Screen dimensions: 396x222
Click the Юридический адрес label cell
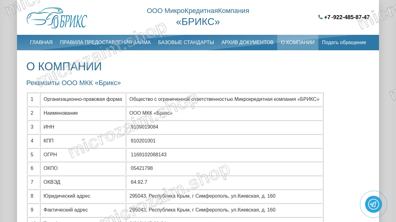pyautogui.click(x=83, y=196)
